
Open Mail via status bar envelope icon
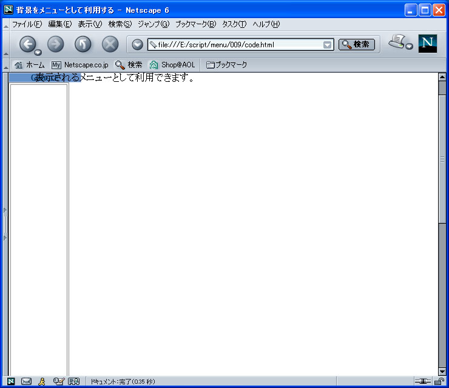pos(26,381)
